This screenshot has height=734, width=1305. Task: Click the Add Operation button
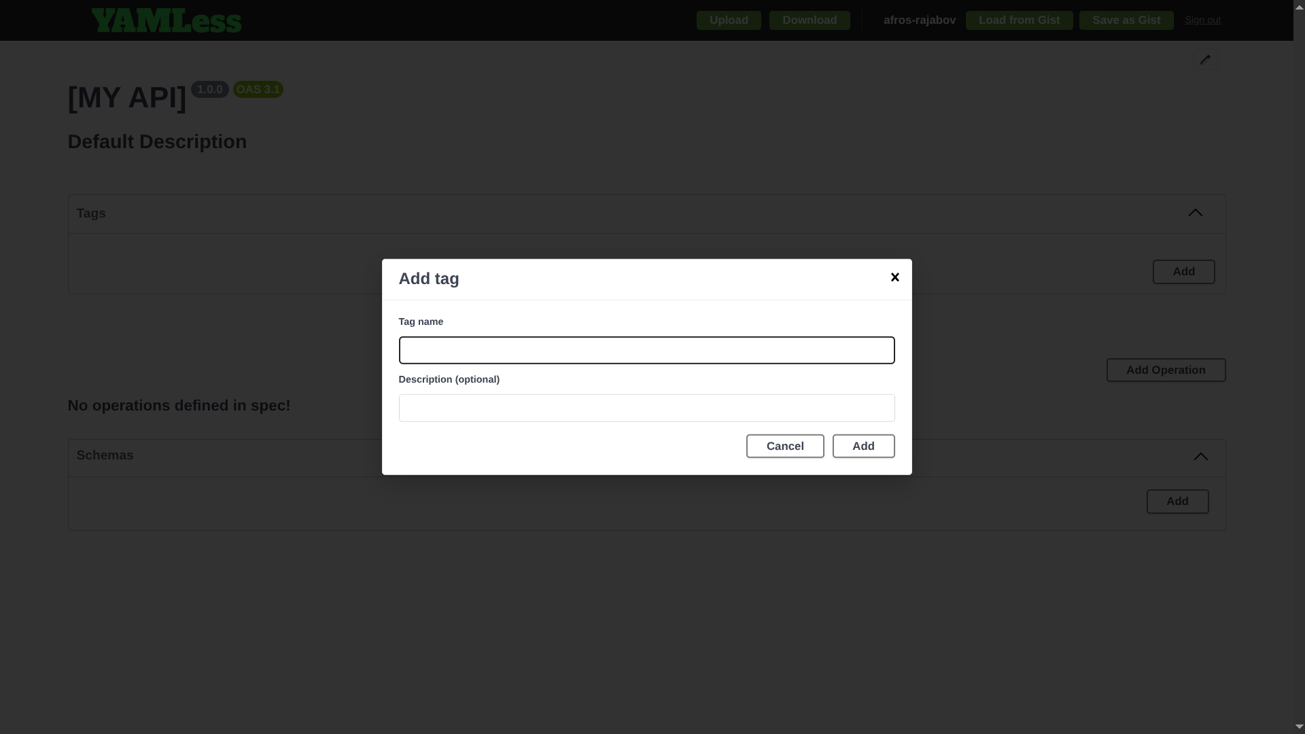(x=1166, y=370)
